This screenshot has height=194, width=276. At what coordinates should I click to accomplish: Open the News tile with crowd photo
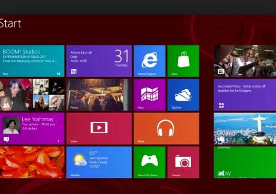pos(245,61)
